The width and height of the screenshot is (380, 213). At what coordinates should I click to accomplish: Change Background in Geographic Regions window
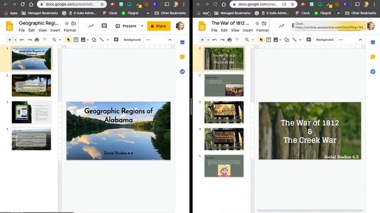[x=132, y=40]
